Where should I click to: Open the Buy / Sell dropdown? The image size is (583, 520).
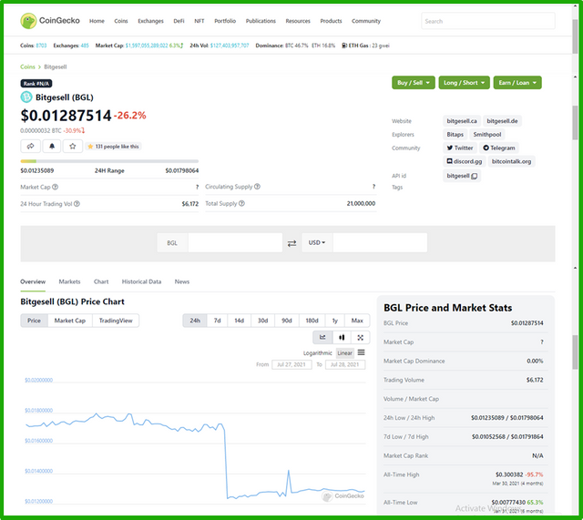(413, 83)
